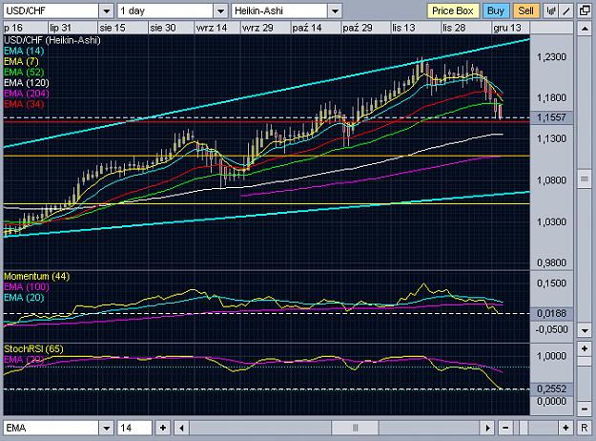Click the 1 day timeframe field
The width and height of the screenshot is (596, 441).
pos(165,11)
